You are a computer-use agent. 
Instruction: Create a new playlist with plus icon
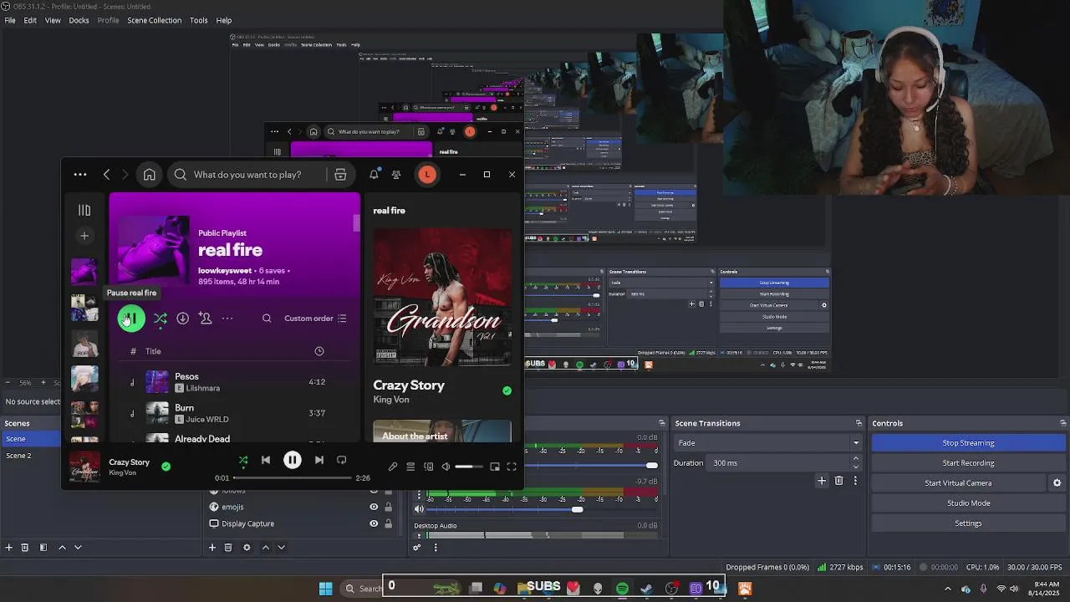(x=84, y=236)
